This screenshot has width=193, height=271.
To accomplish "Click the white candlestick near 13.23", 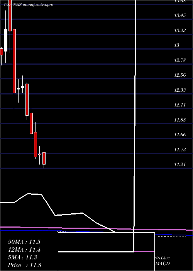I will (6, 40).
